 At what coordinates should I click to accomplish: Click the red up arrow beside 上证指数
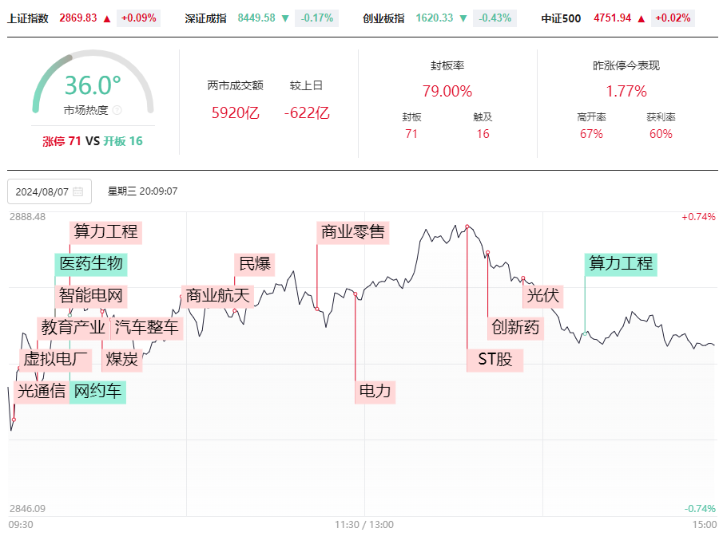[107, 18]
